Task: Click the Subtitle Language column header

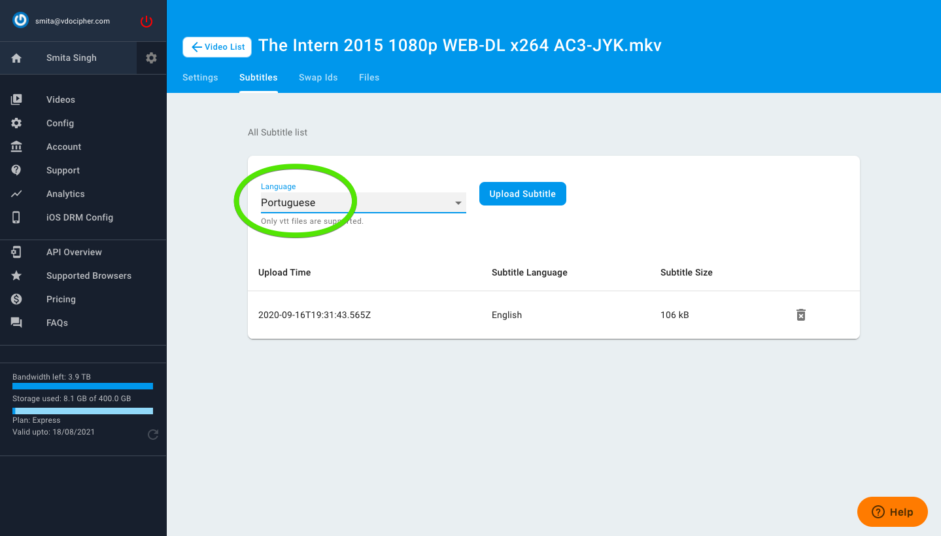Action: point(530,272)
